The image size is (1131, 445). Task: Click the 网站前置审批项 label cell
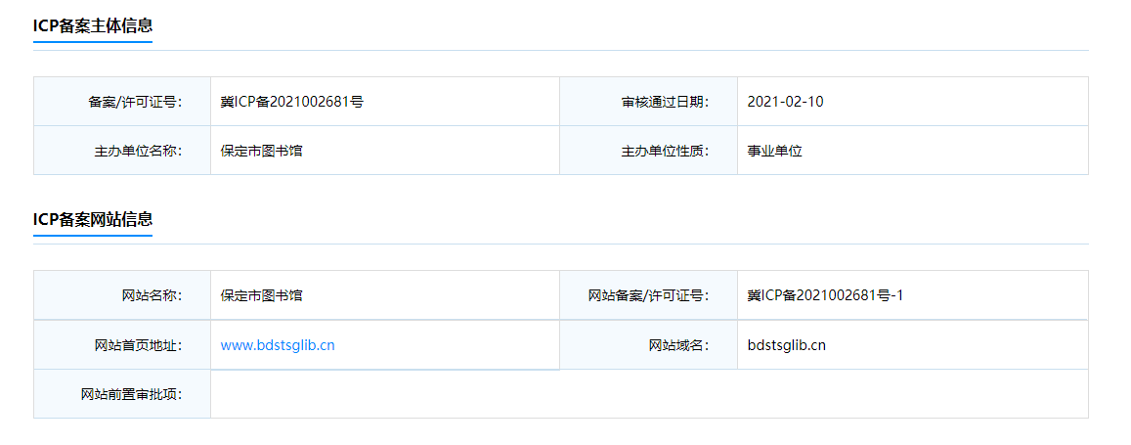(122, 394)
